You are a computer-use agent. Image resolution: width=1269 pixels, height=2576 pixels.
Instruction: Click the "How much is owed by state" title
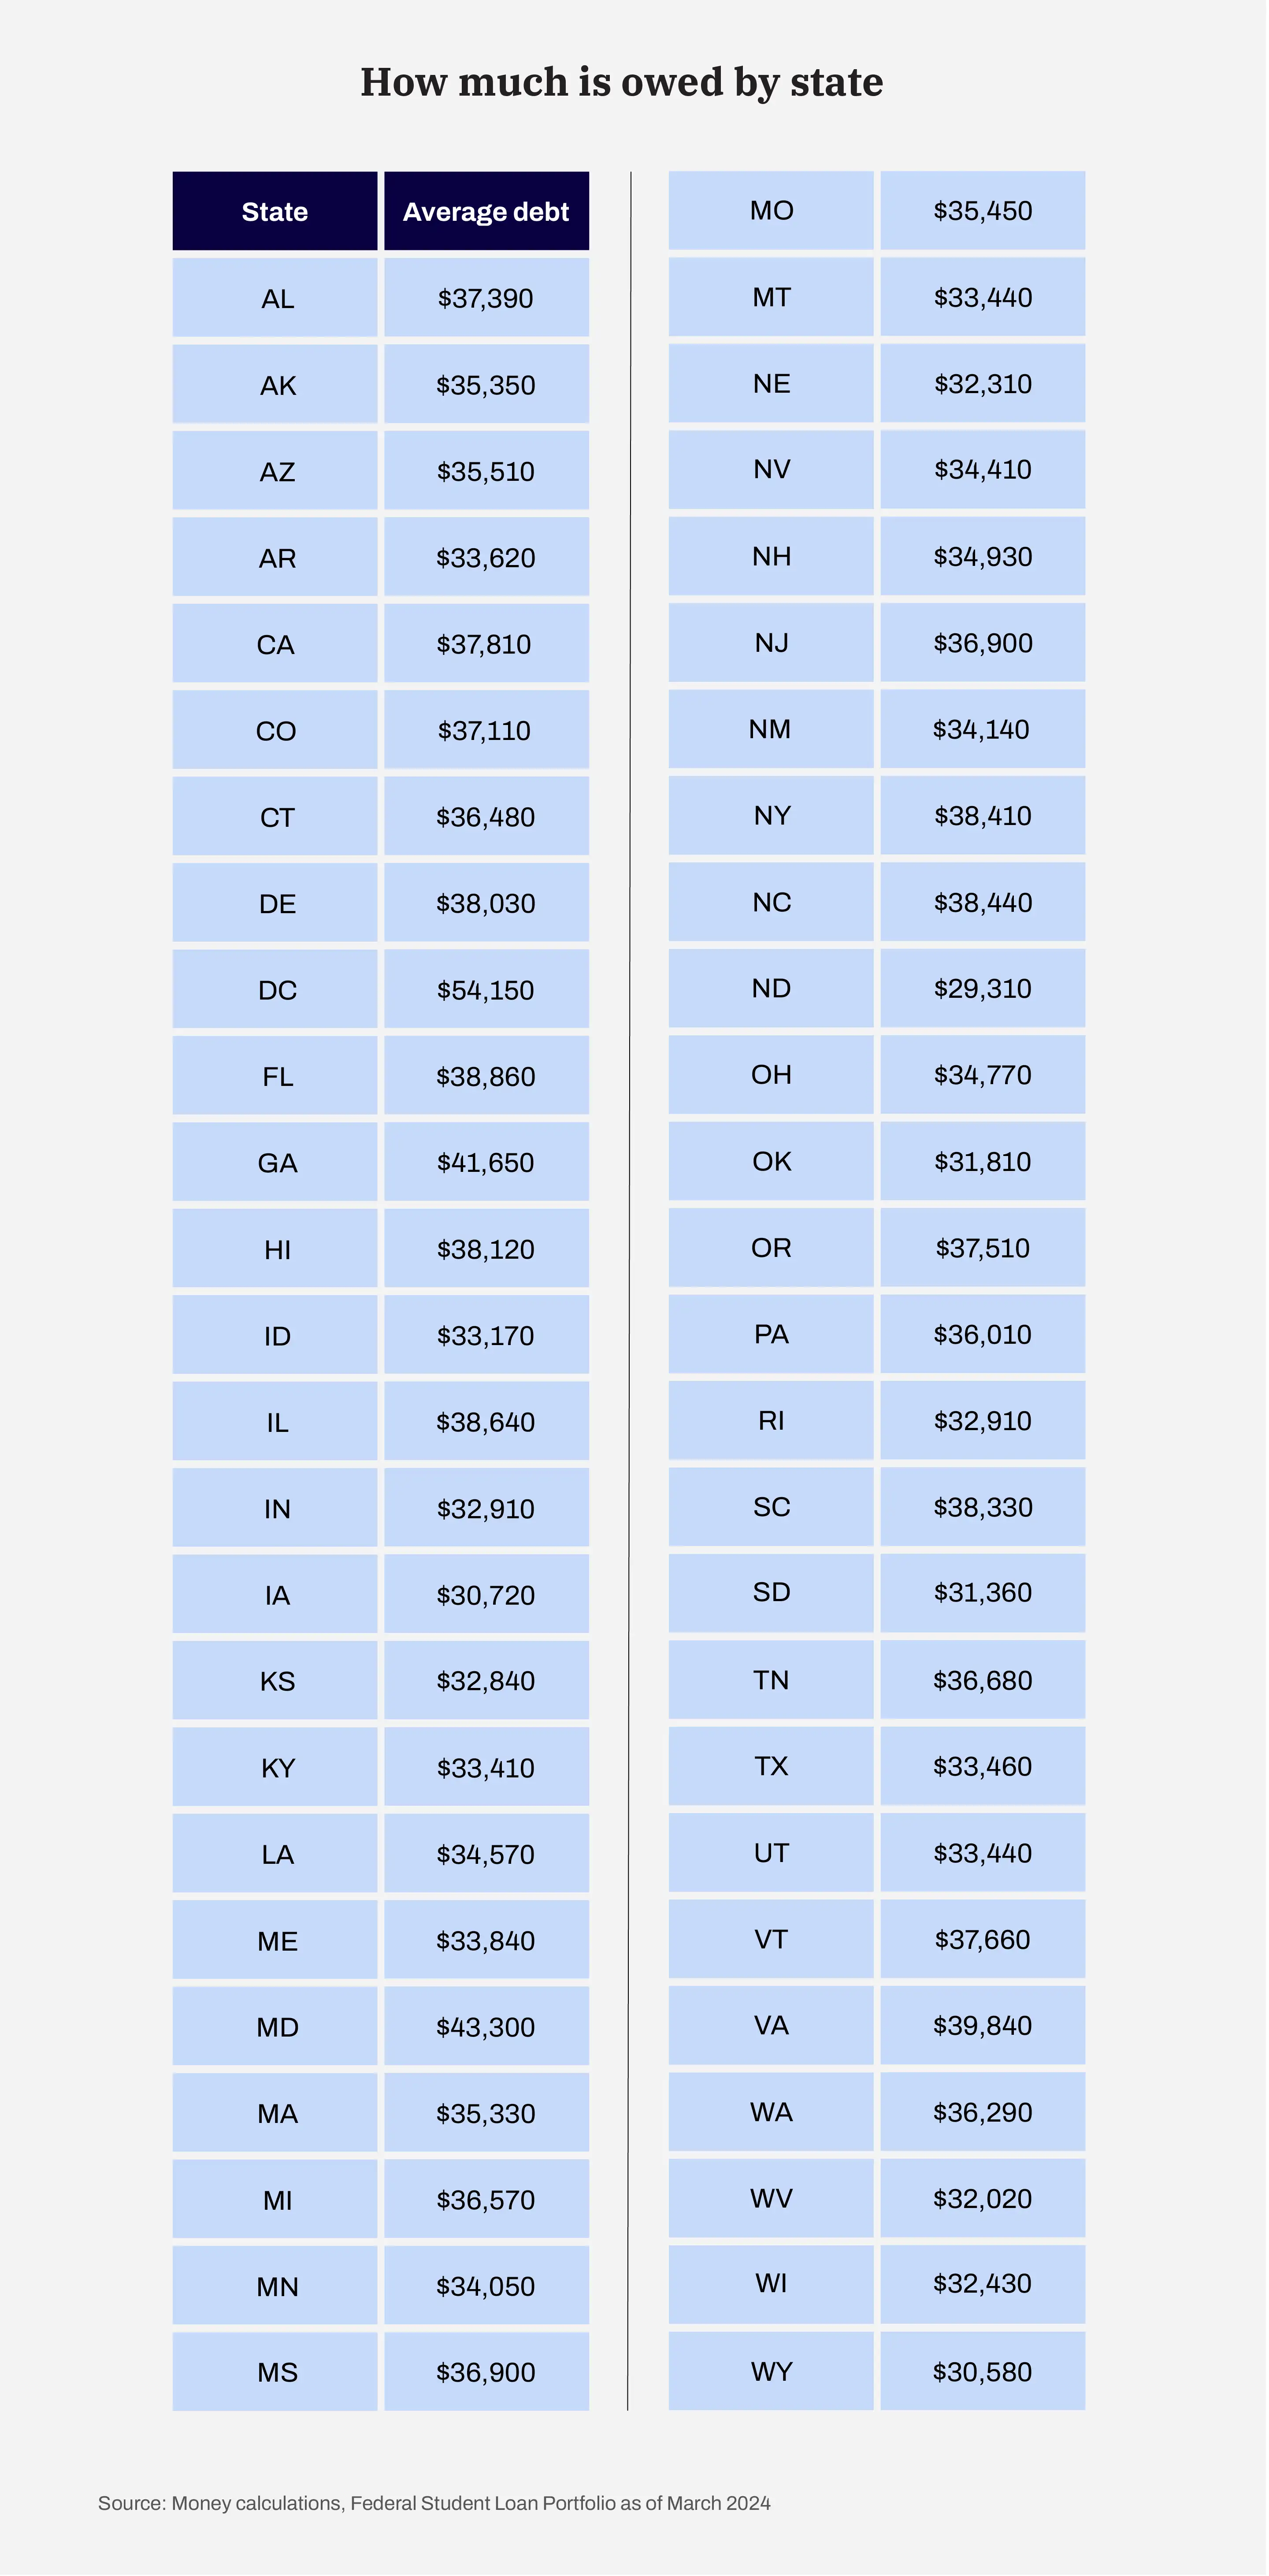coord(622,82)
